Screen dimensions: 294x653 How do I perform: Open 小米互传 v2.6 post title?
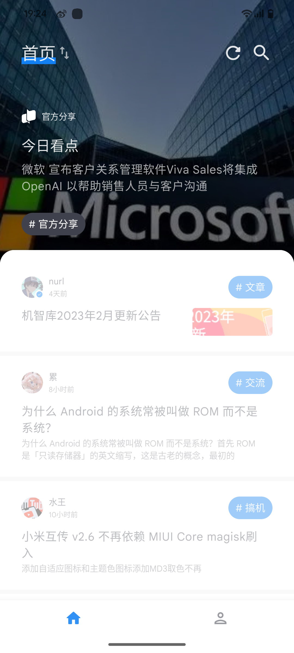tap(139, 545)
